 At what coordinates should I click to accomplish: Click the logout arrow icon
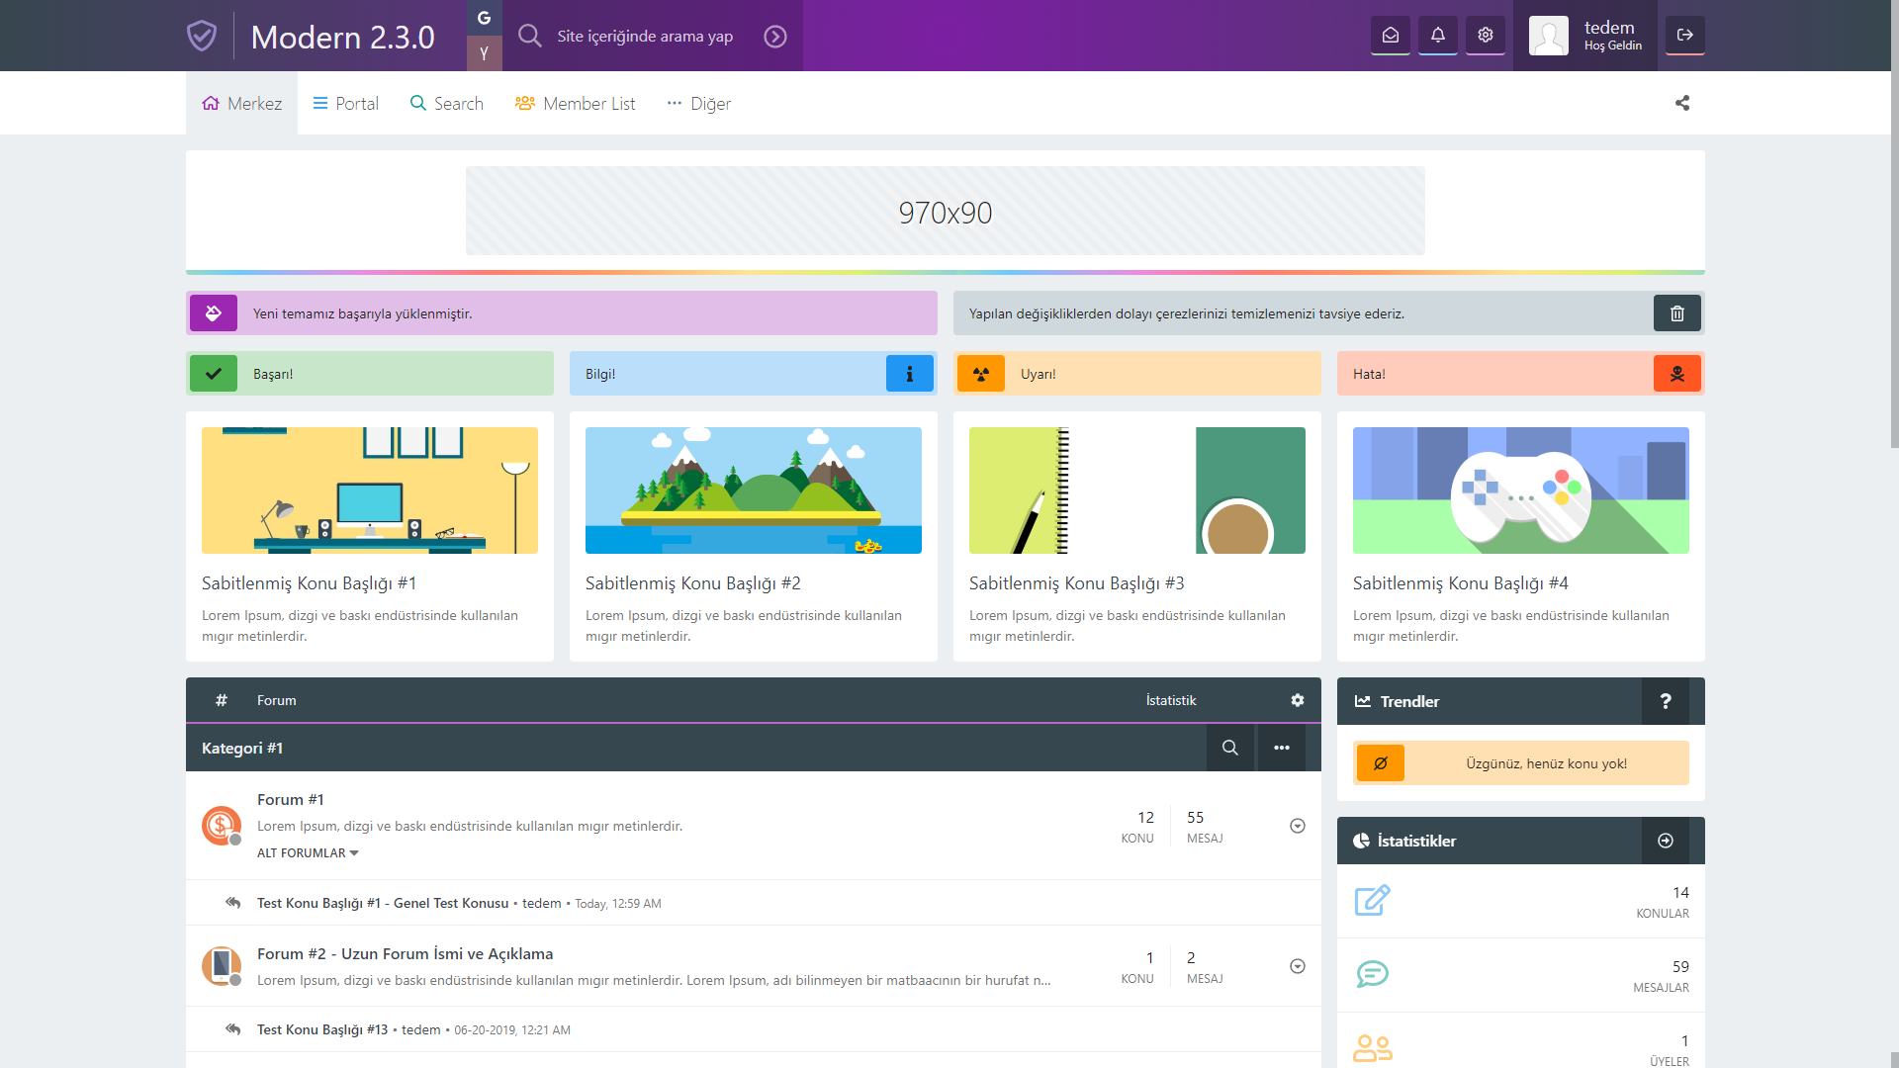click(1684, 36)
